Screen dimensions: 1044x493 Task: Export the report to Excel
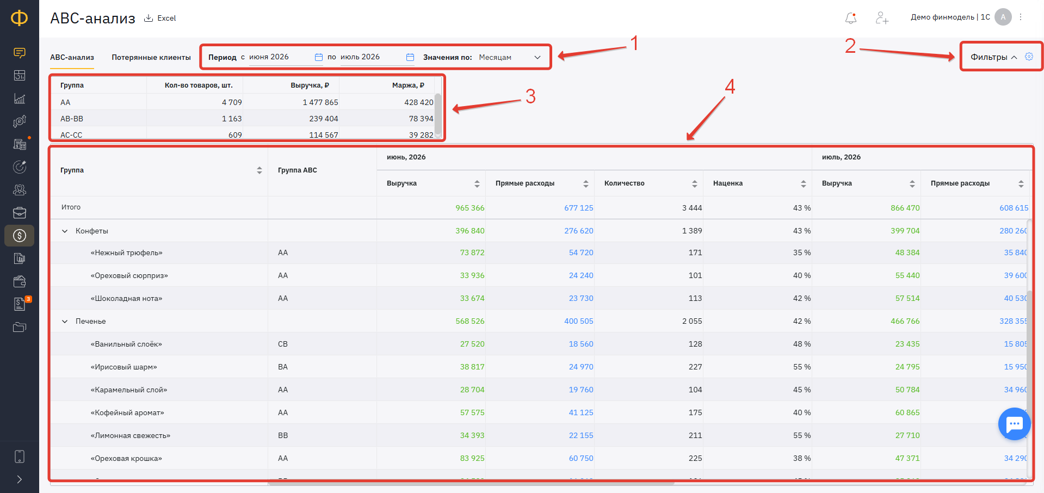coord(160,18)
